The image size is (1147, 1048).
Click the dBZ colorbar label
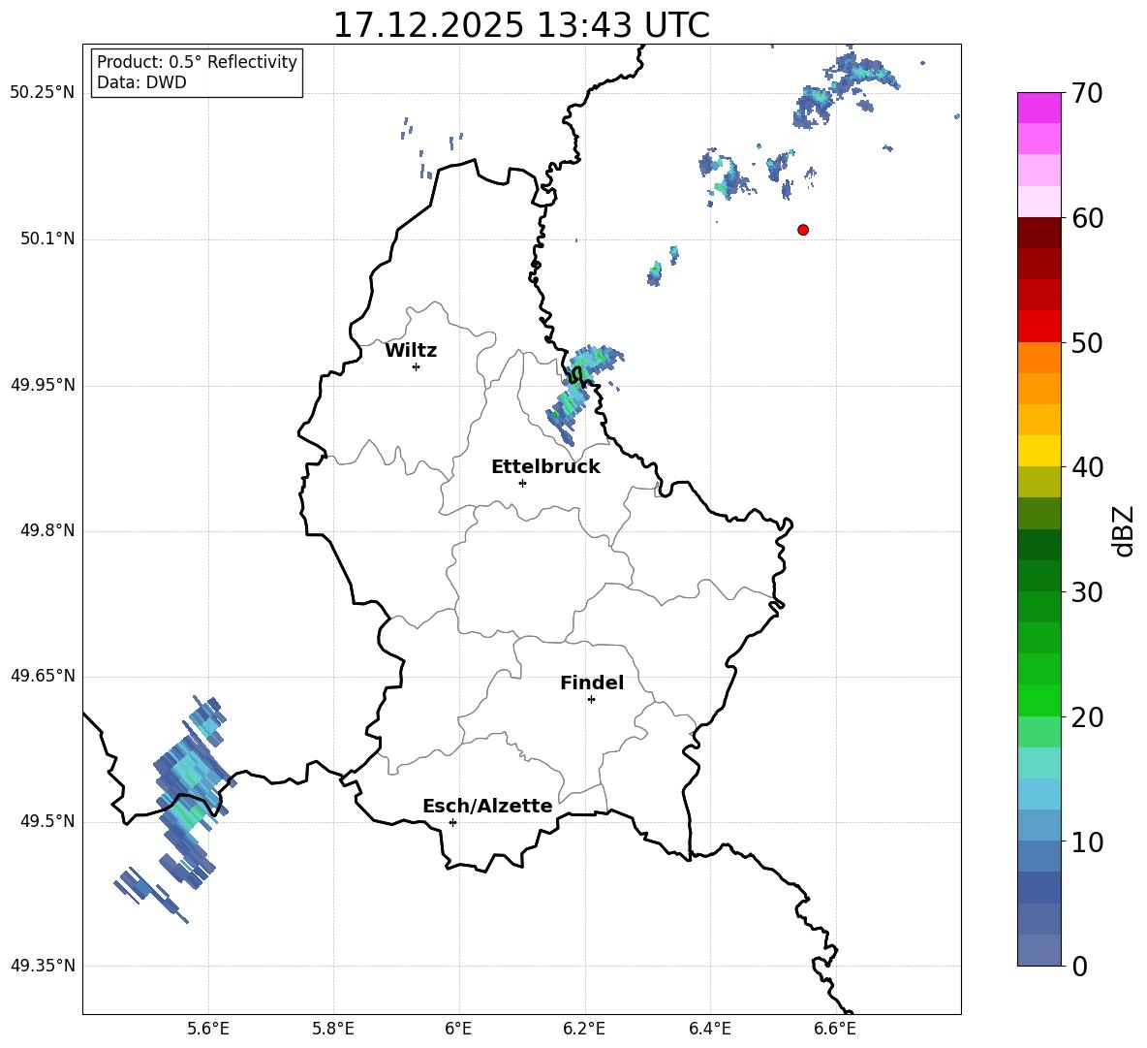coord(1124,530)
